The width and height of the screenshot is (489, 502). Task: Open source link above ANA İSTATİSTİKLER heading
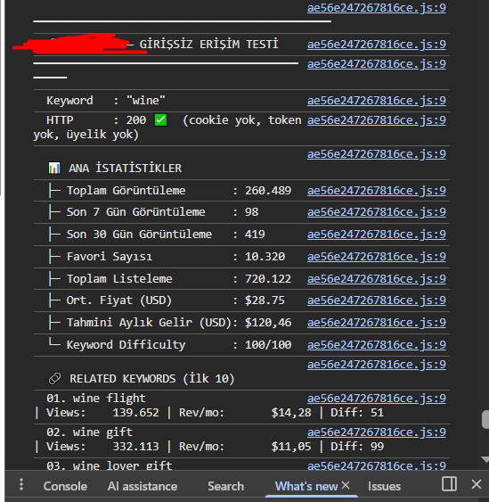(x=377, y=154)
